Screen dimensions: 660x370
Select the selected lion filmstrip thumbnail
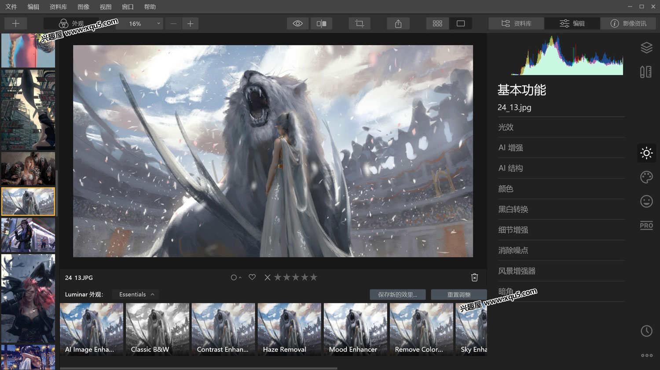point(28,201)
